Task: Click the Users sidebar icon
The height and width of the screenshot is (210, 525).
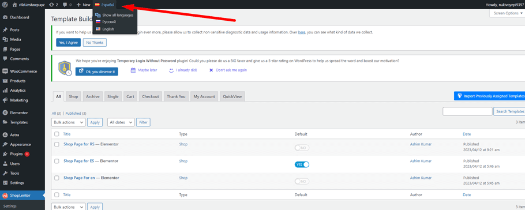Action: 5,164
